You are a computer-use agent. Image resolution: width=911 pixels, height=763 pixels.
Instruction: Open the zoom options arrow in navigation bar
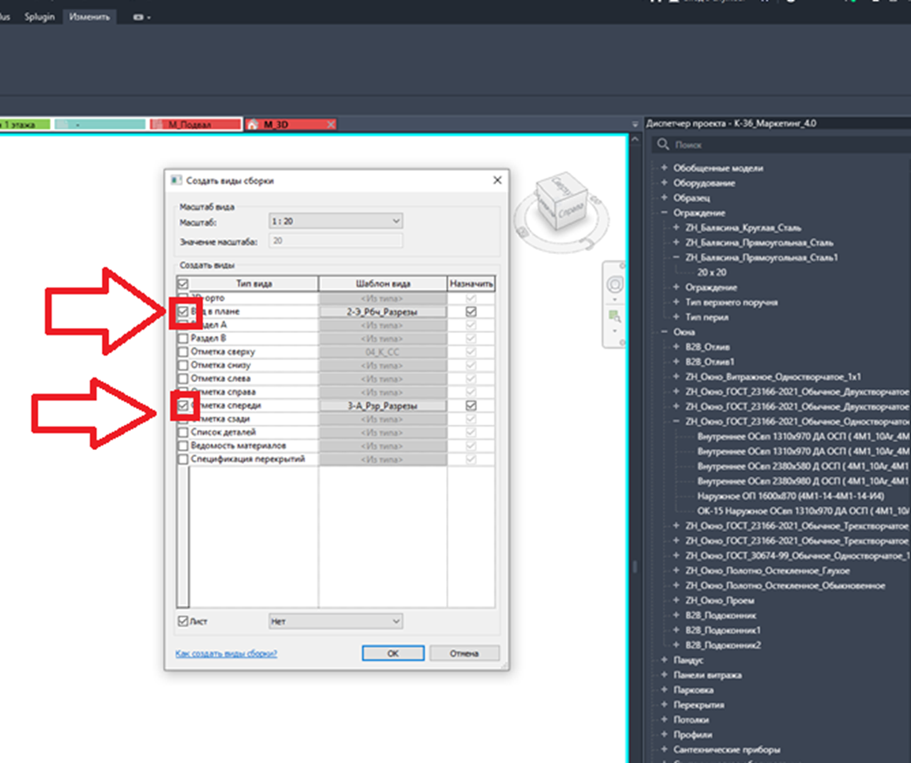615,331
